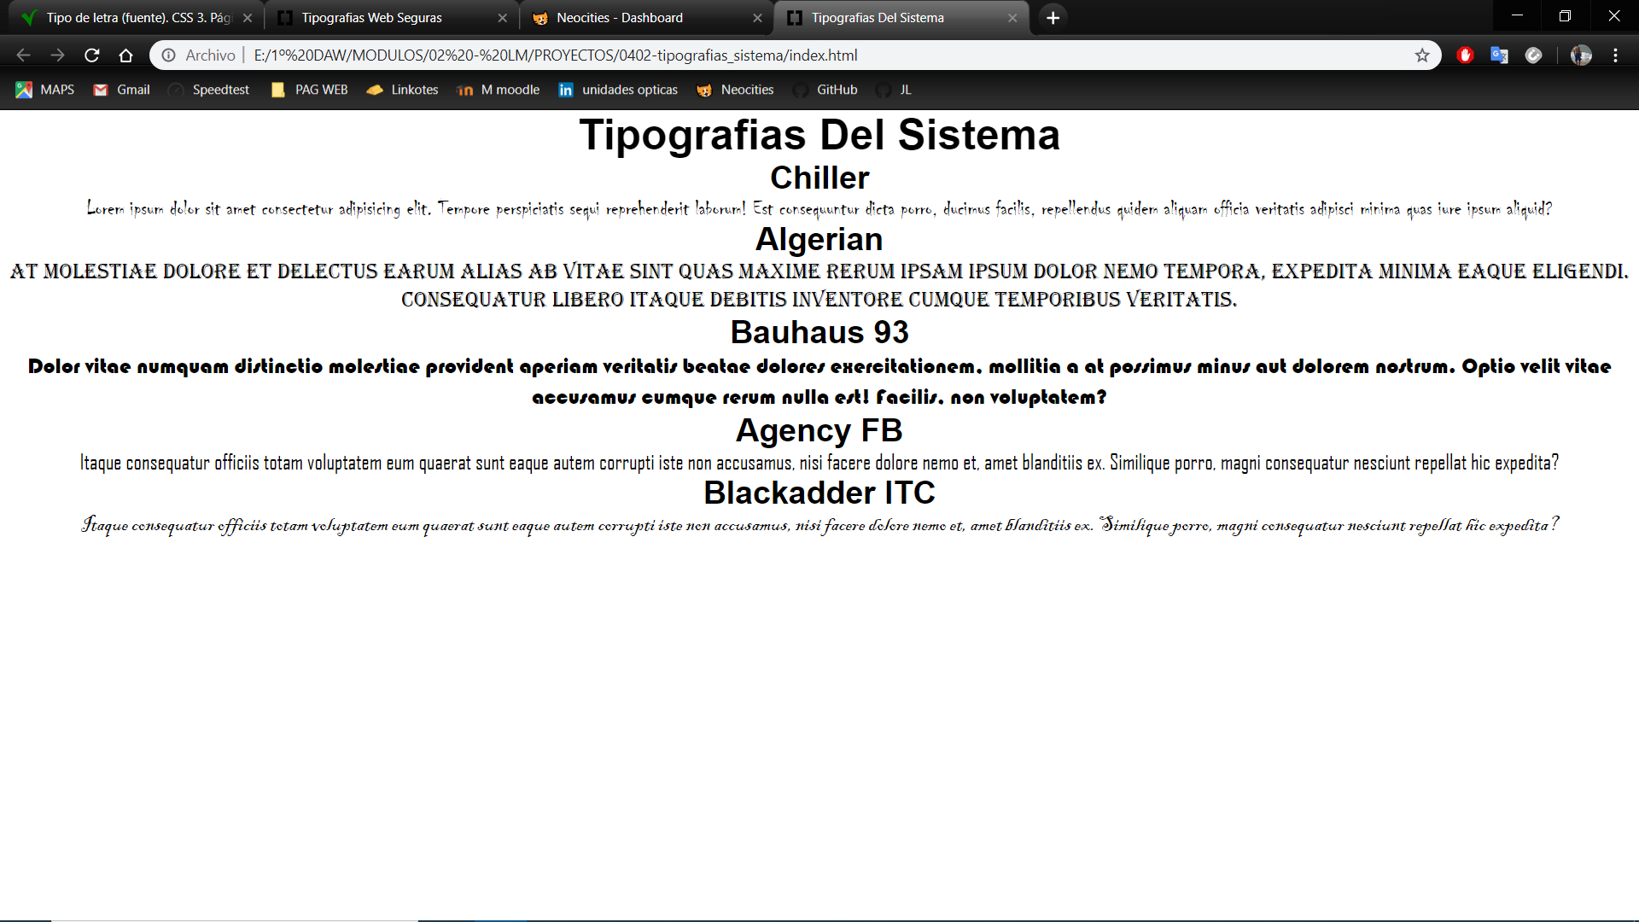
Task: Open the MAPS bookmark
Action: coord(46,90)
